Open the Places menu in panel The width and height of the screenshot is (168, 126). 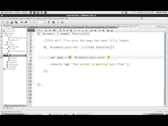pos(18,12)
